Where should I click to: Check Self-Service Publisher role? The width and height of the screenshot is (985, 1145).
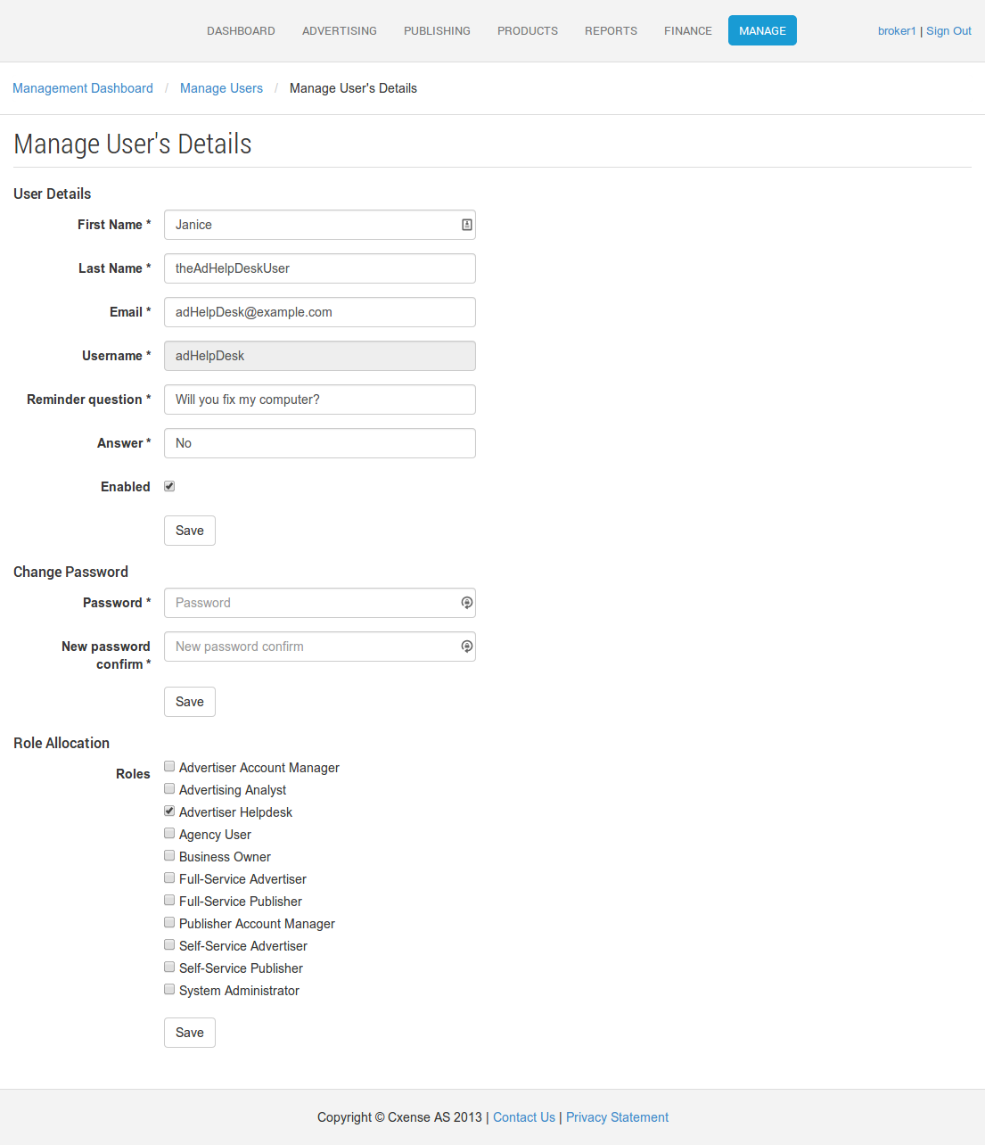click(169, 967)
